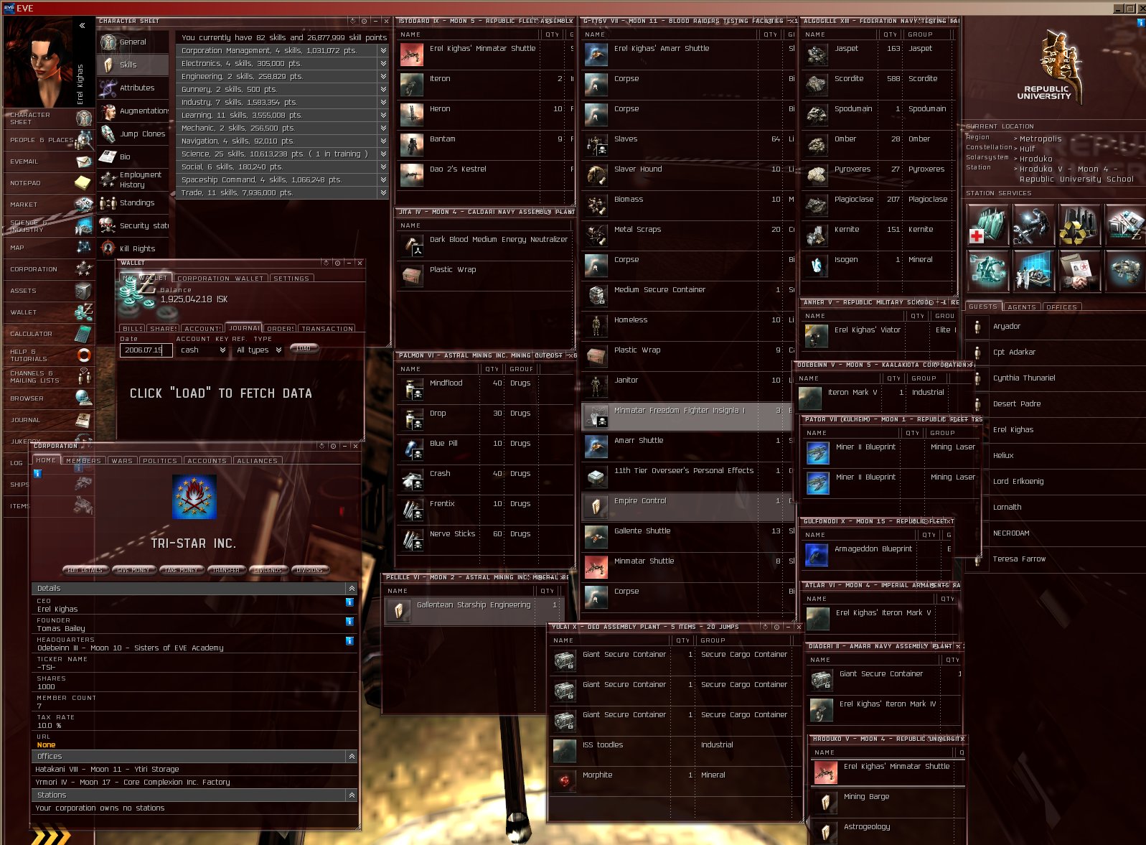This screenshot has height=845, width=1146.
Task: Show info for the corporation Founder
Action: coord(349,622)
